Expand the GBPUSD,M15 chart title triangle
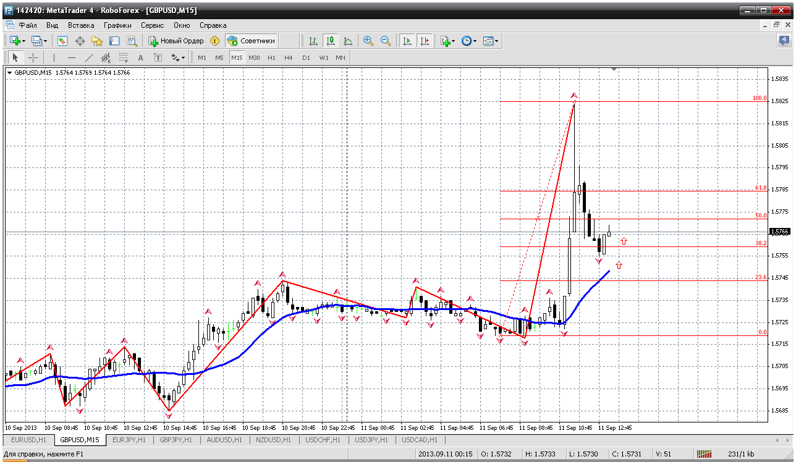 (x=9, y=73)
